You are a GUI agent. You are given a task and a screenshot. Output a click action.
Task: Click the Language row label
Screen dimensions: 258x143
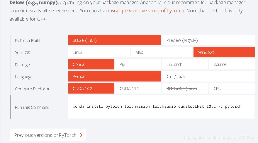[24, 77]
